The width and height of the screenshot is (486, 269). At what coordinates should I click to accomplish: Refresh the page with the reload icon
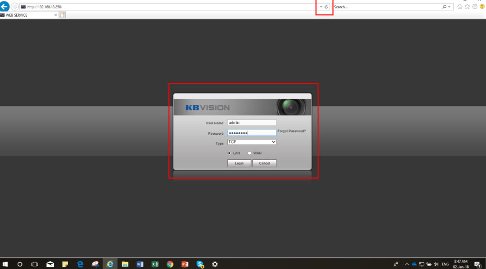[327, 7]
